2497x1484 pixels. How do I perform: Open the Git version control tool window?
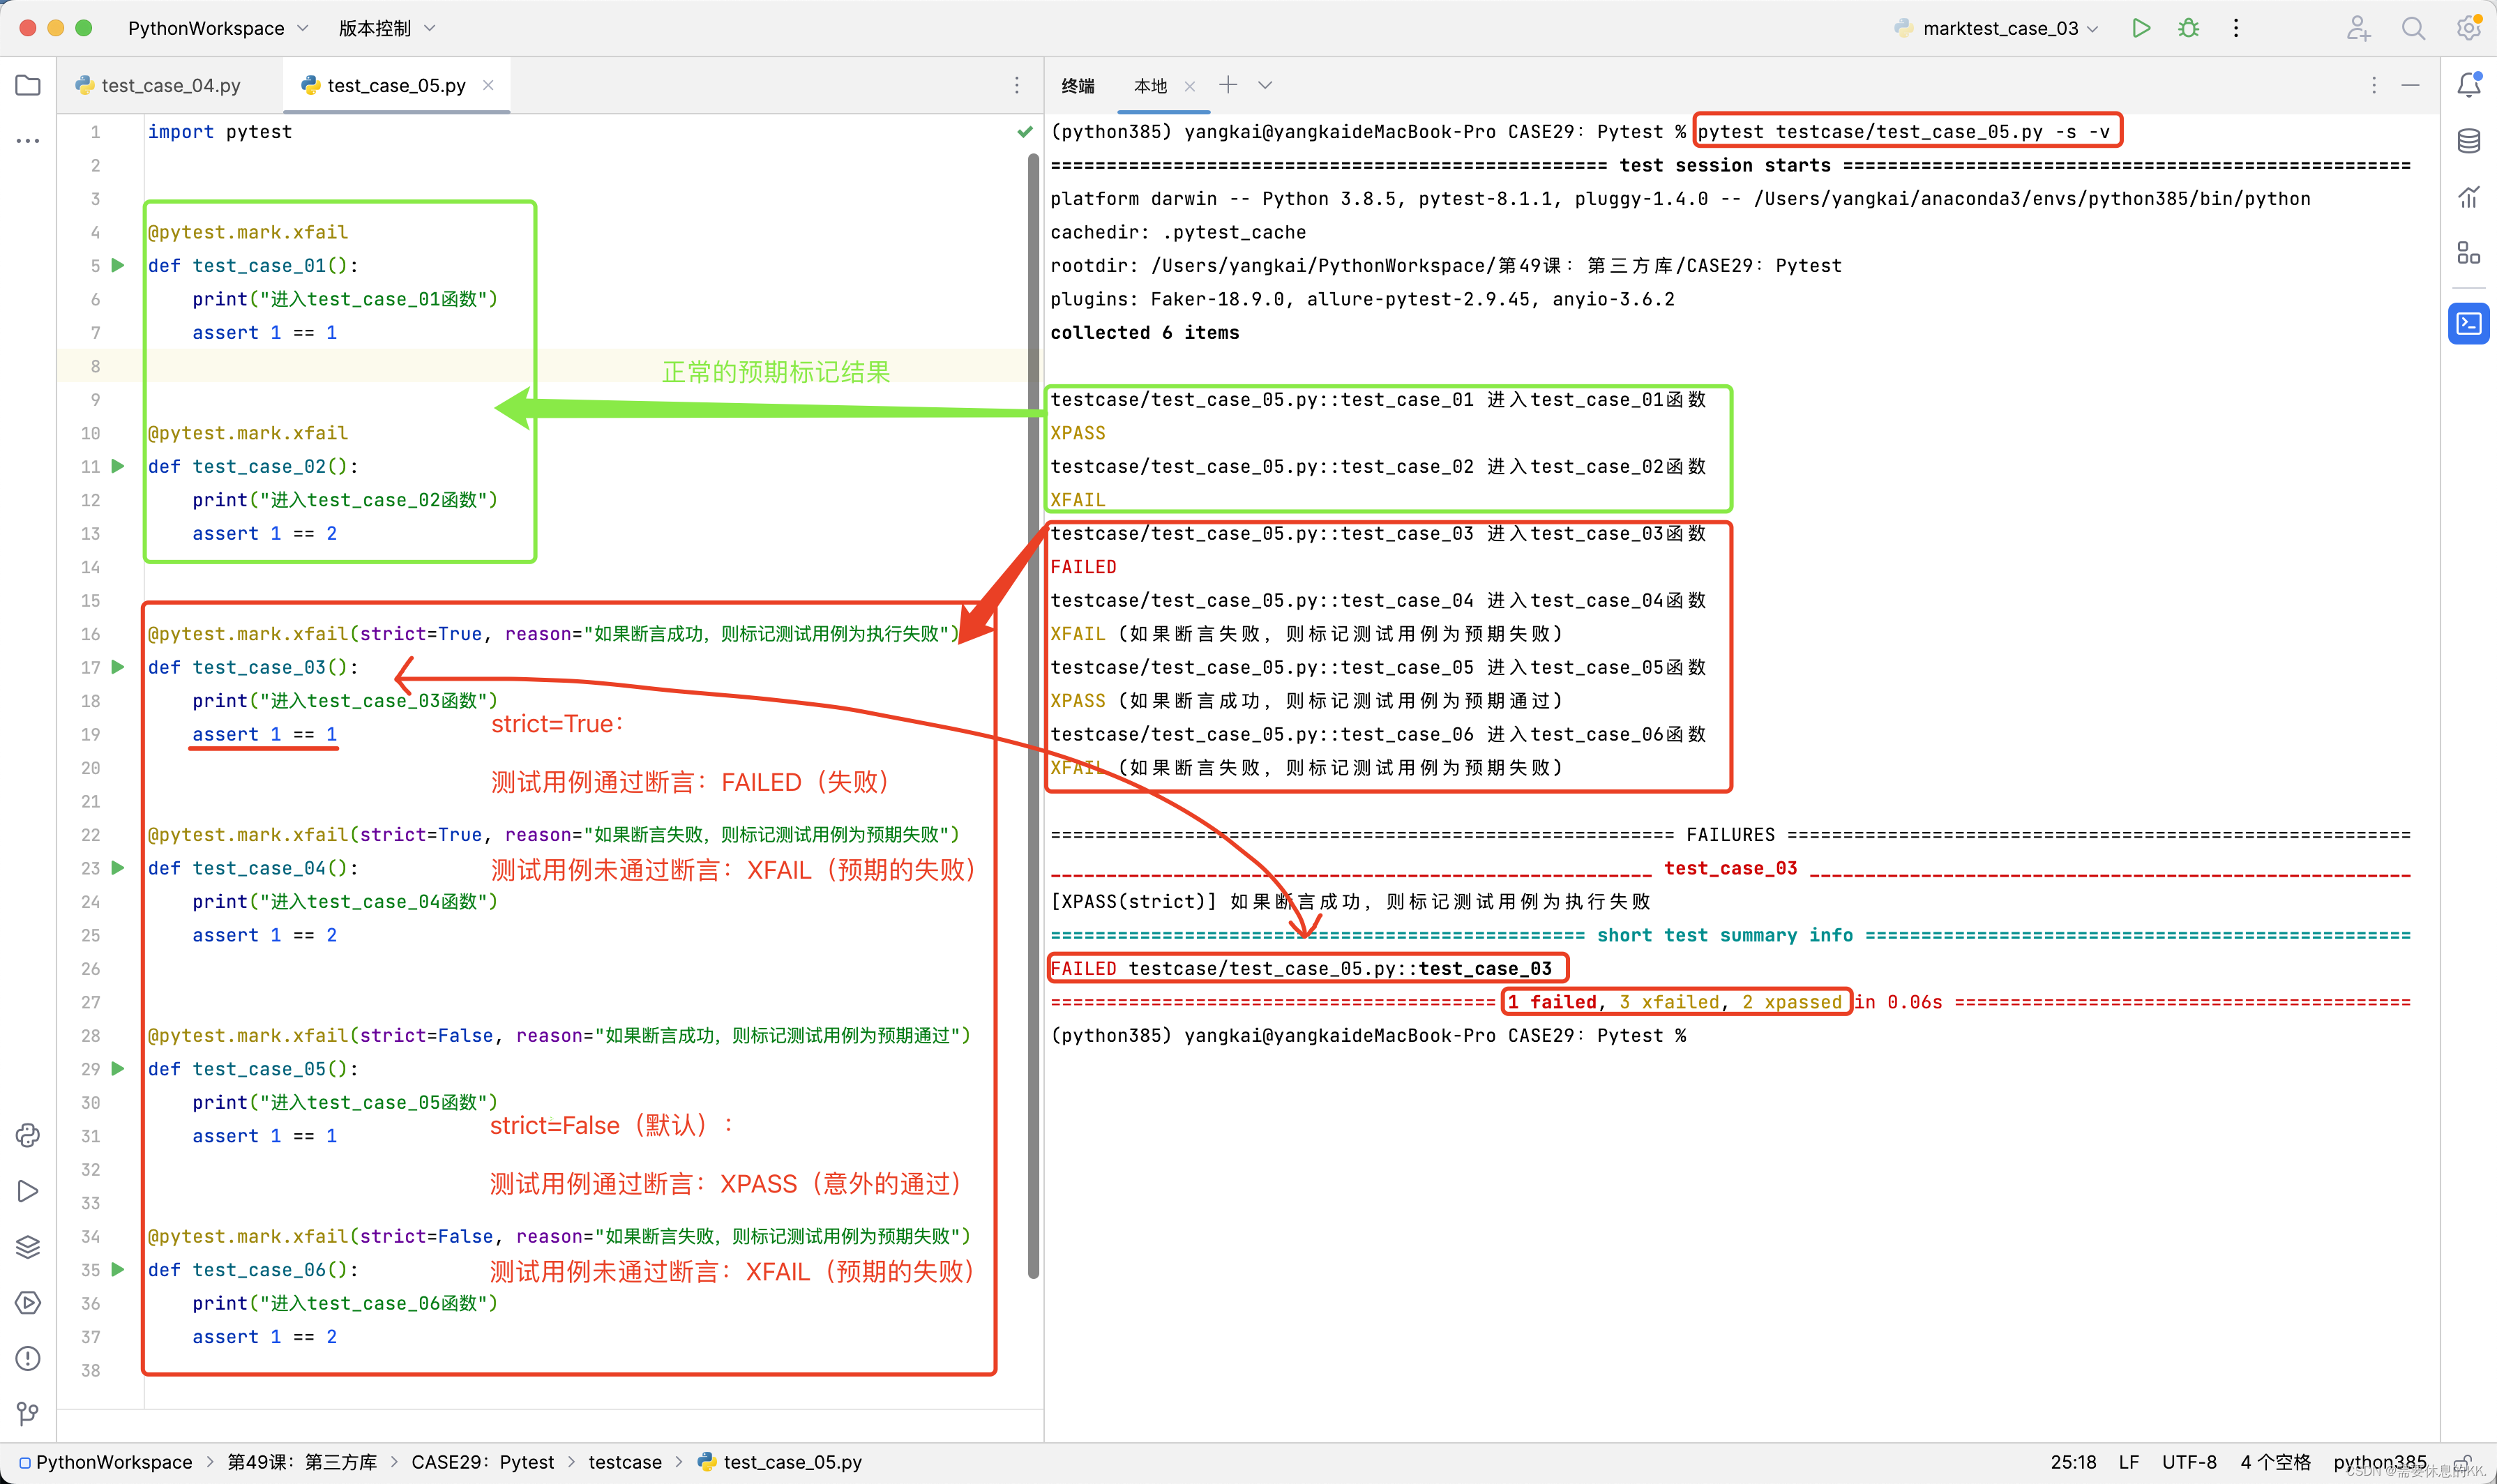28,1413
